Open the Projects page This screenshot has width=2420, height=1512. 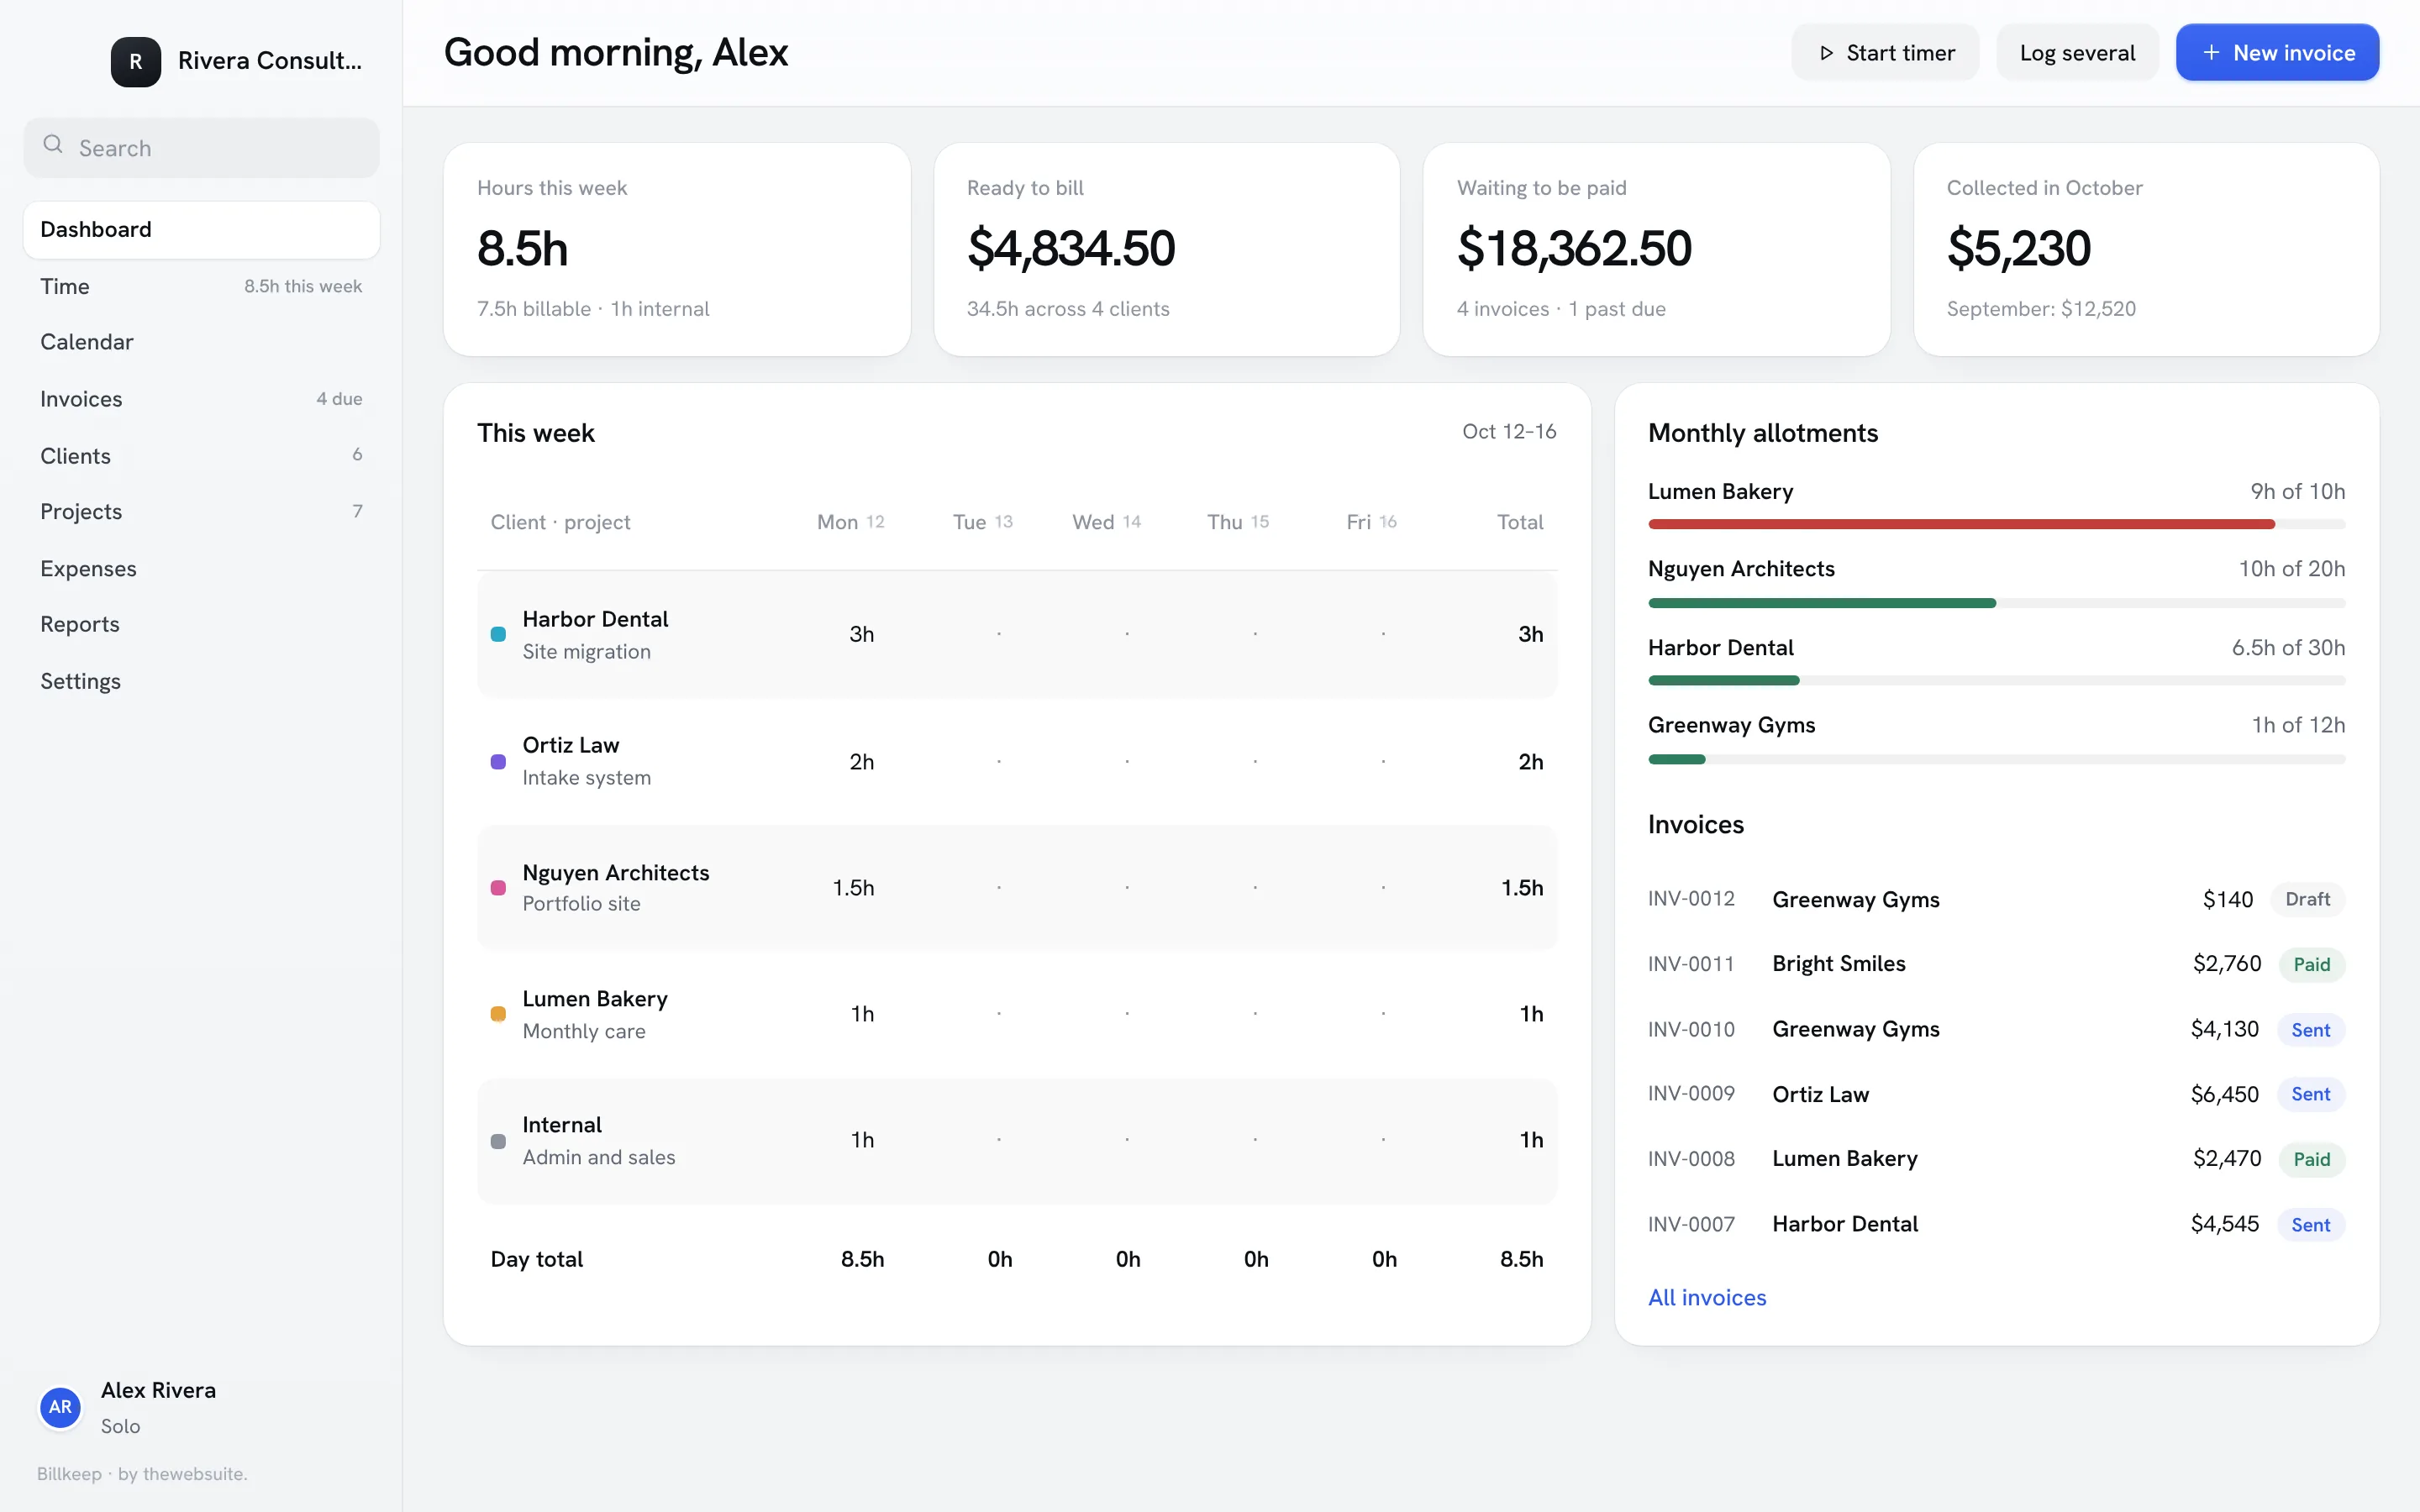(201, 511)
